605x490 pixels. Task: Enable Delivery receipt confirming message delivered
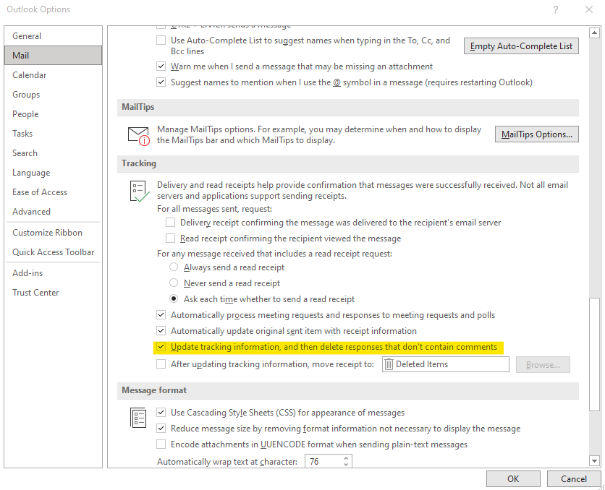tap(170, 223)
